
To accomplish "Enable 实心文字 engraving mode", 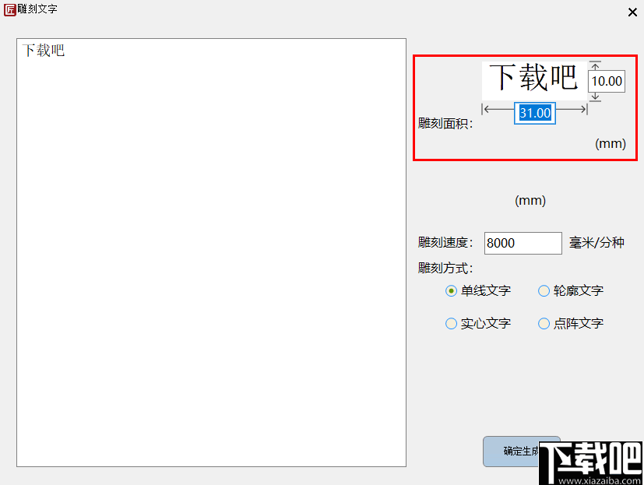I will (450, 323).
